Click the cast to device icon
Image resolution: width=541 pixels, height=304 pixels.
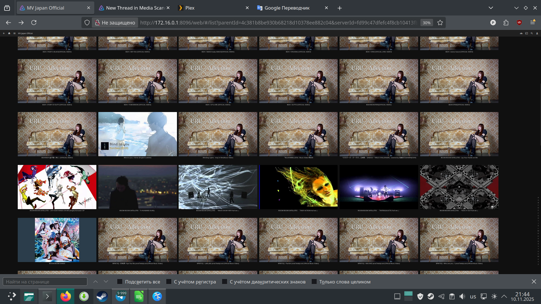[526, 33]
